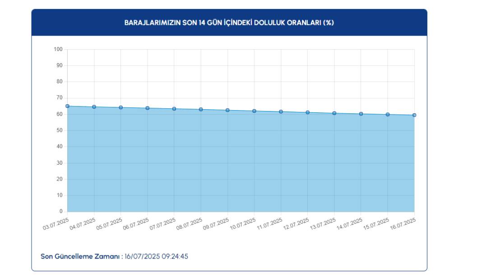
Task: Click the x-axis label 08.07.2025
Action: [x=190, y=224]
